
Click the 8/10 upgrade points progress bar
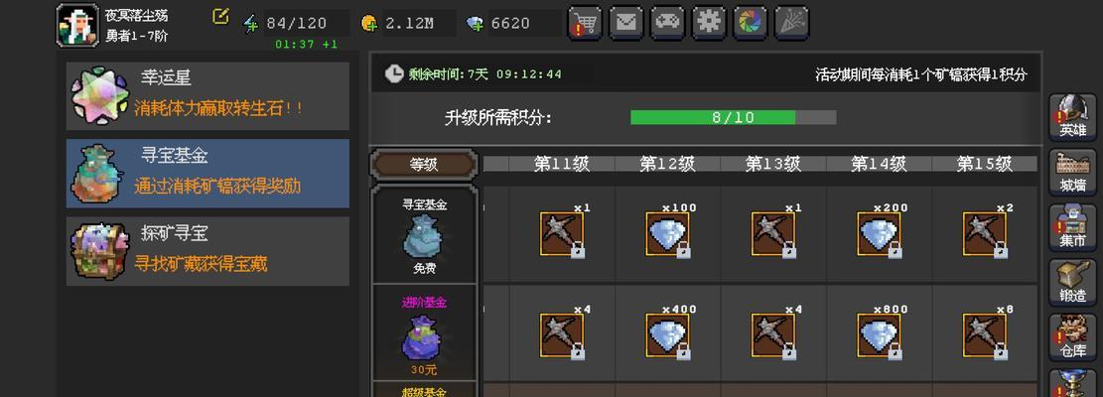[x=733, y=117]
